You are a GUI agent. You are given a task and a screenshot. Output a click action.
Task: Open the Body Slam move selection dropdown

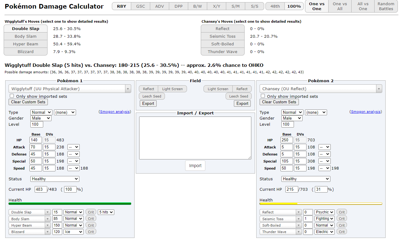pyautogui.click(x=30, y=219)
